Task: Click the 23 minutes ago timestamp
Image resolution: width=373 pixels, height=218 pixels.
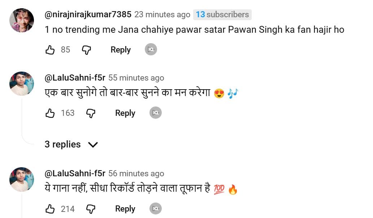Action: tap(162, 15)
